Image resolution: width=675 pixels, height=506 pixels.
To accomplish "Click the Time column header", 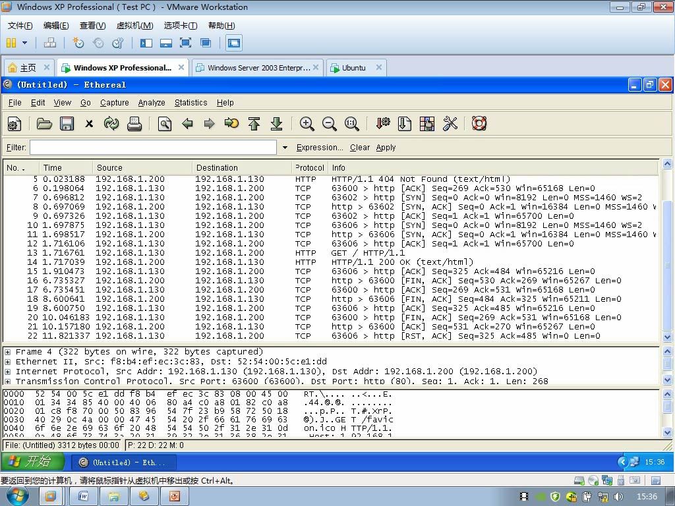I will (x=66, y=168).
